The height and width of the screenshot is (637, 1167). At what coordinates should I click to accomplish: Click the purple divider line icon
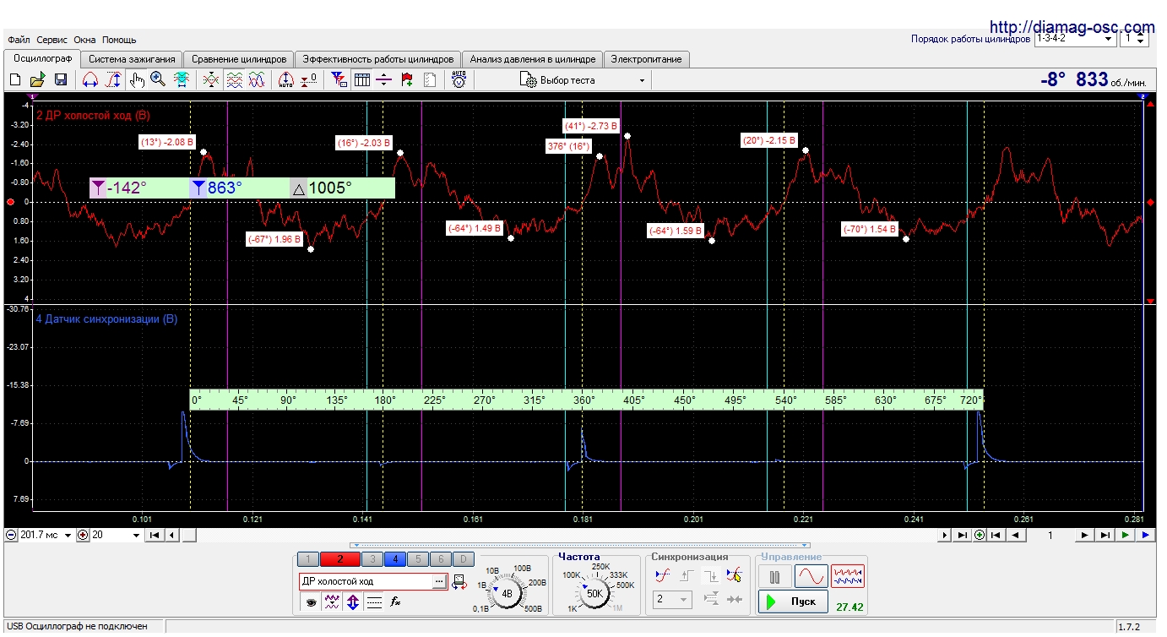pos(383,79)
